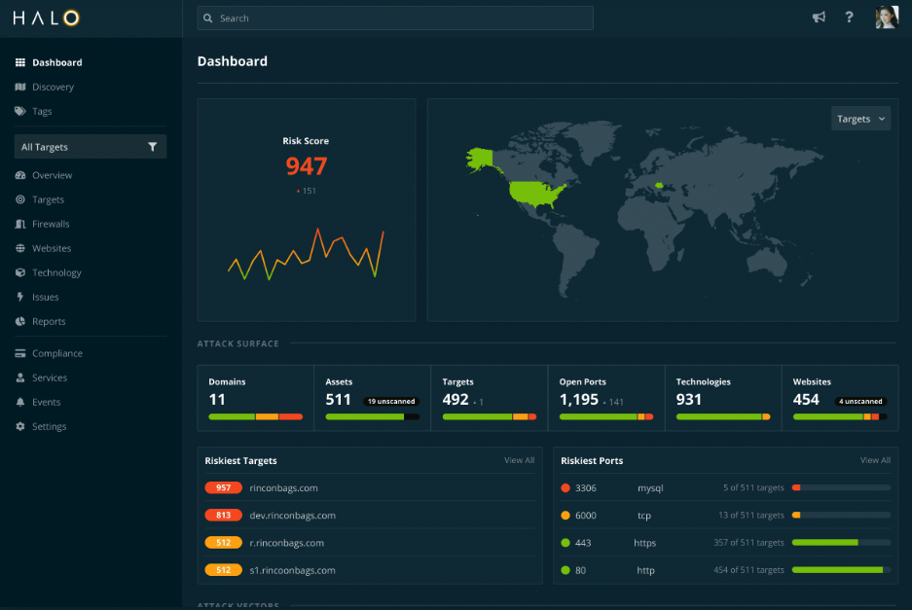Click the risk severity bar under Domains

pyautogui.click(x=255, y=415)
